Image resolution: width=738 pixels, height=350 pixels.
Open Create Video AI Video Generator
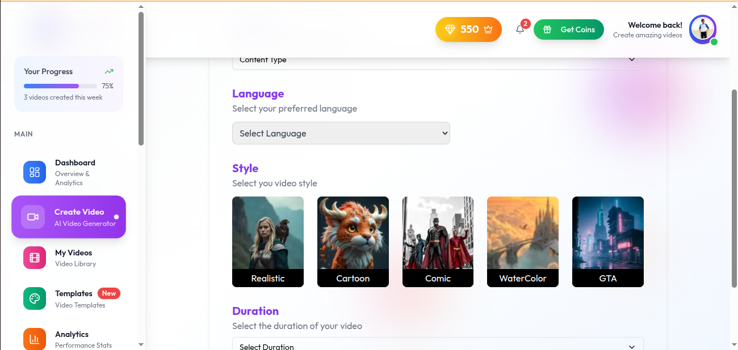[x=69, y=217]
